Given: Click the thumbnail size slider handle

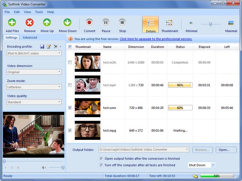Looking at the screenshot, I should pos(210,24).
